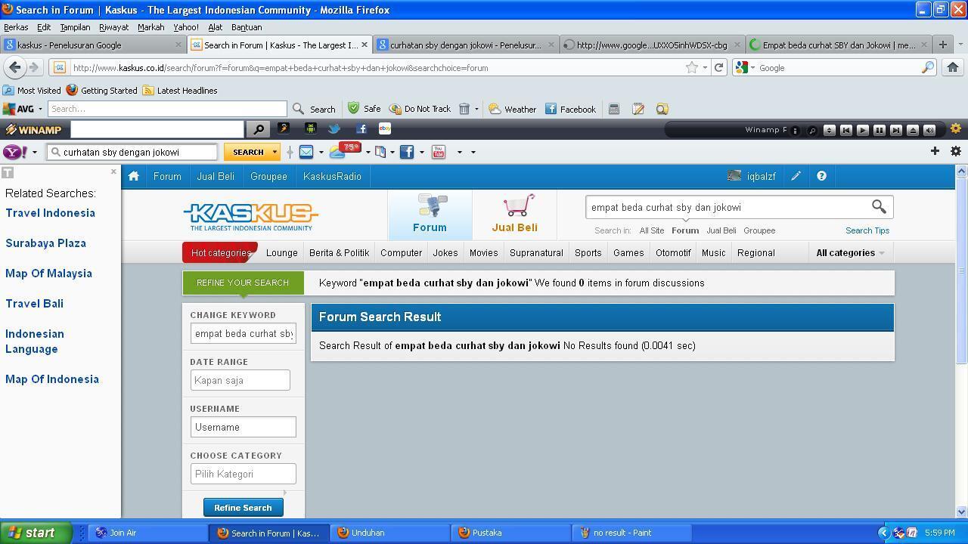Open the Search Tips link
968x544 pixels.
[867, 230]
